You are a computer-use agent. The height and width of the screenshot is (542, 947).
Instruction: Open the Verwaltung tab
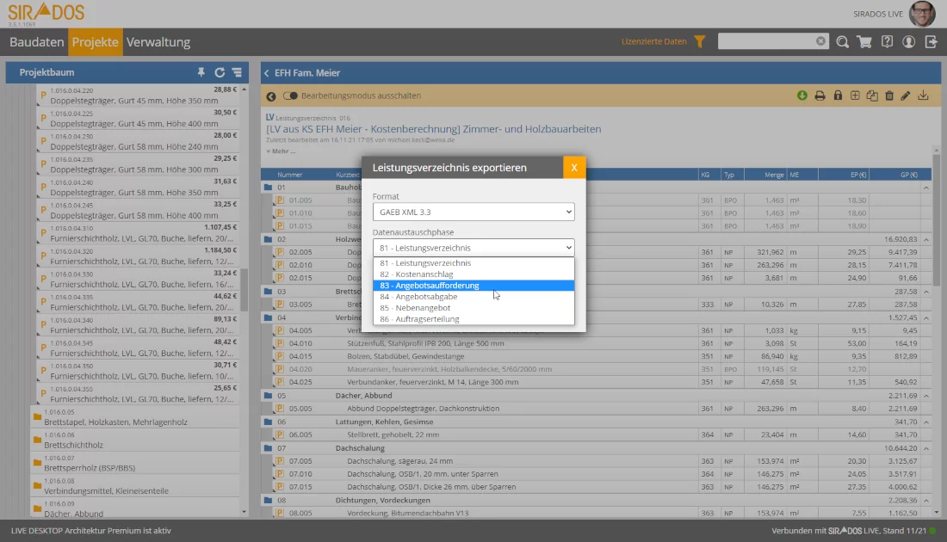point(158,42)
